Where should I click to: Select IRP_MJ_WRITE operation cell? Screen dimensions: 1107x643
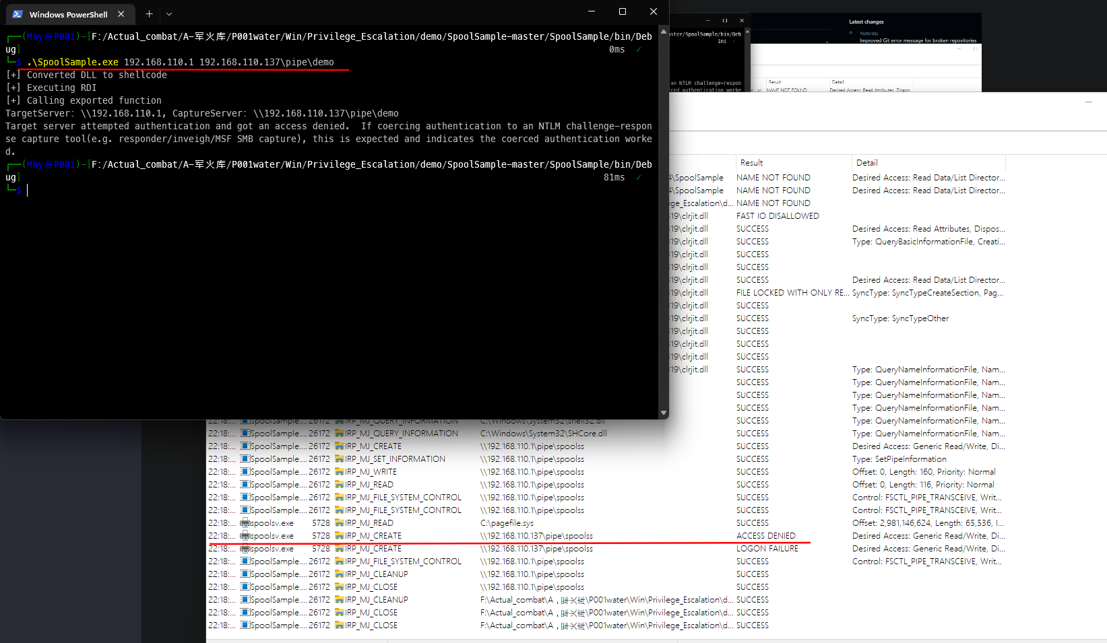371,472
